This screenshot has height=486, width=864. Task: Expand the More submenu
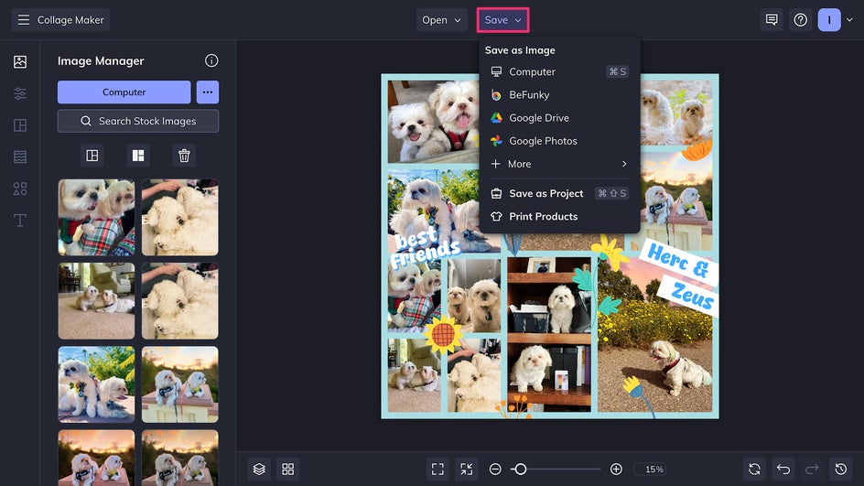[559, 164]
